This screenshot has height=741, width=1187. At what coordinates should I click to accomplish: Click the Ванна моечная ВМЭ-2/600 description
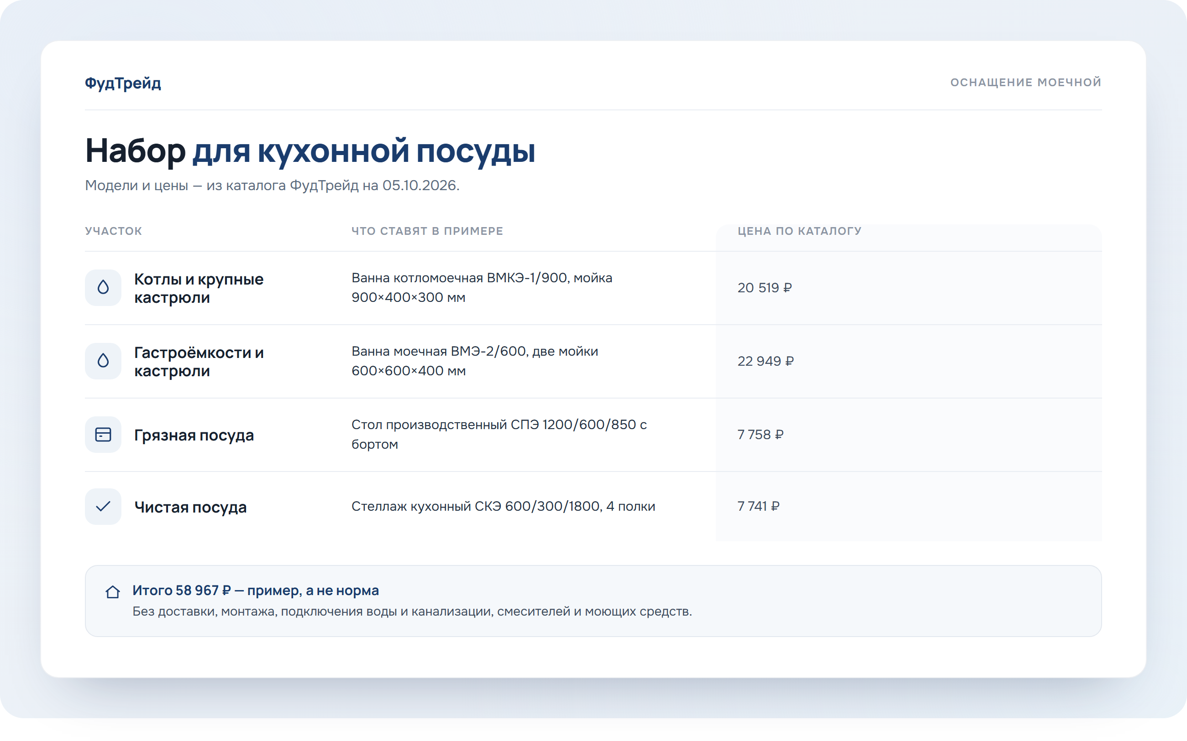475,361
